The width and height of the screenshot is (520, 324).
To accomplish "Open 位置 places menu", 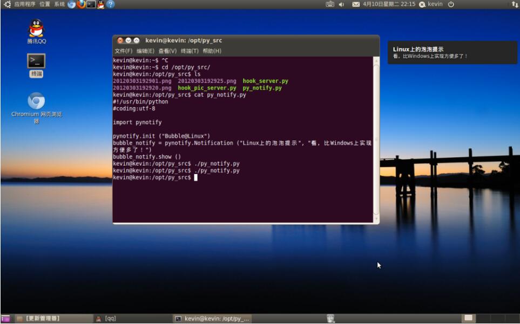I will pyautogui.click(x=44, y=4).
